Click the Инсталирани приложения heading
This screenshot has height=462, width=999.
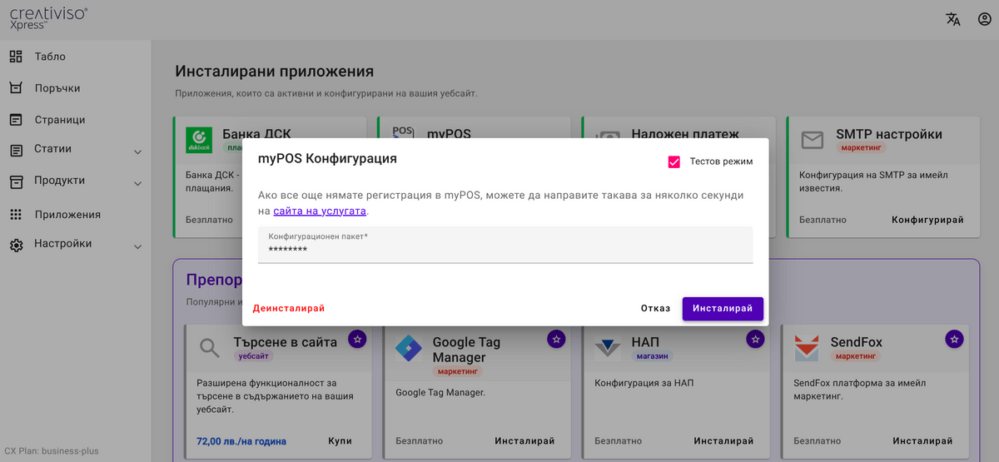point(275,72)
